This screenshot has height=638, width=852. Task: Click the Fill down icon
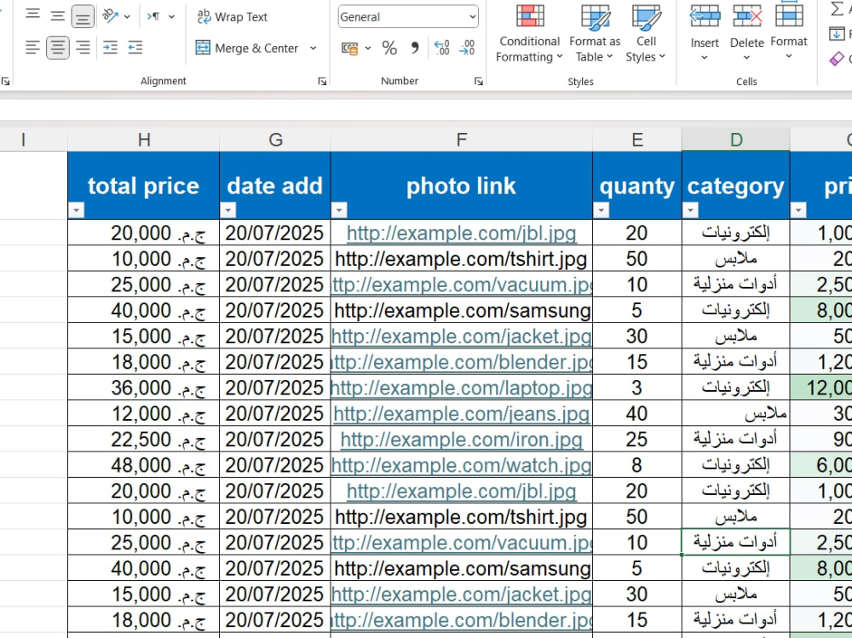(x=837, y=34)
